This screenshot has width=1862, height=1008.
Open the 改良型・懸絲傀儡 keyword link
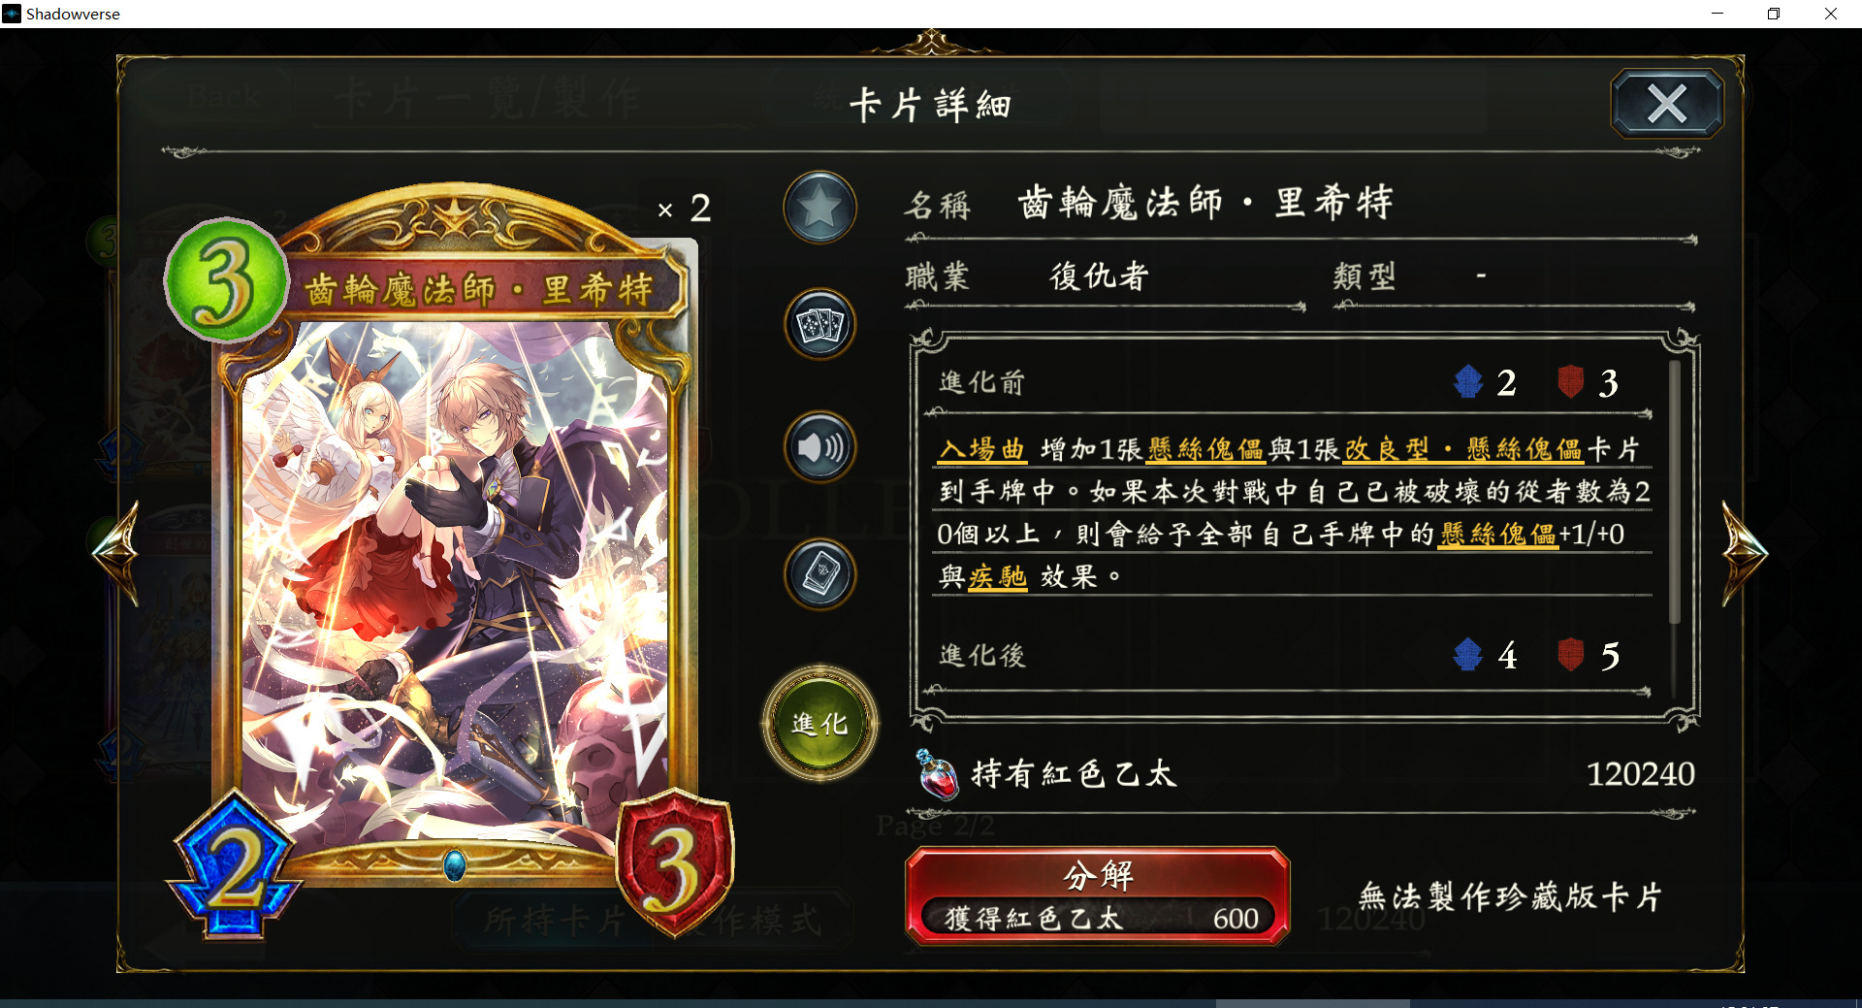point(1463,449)
